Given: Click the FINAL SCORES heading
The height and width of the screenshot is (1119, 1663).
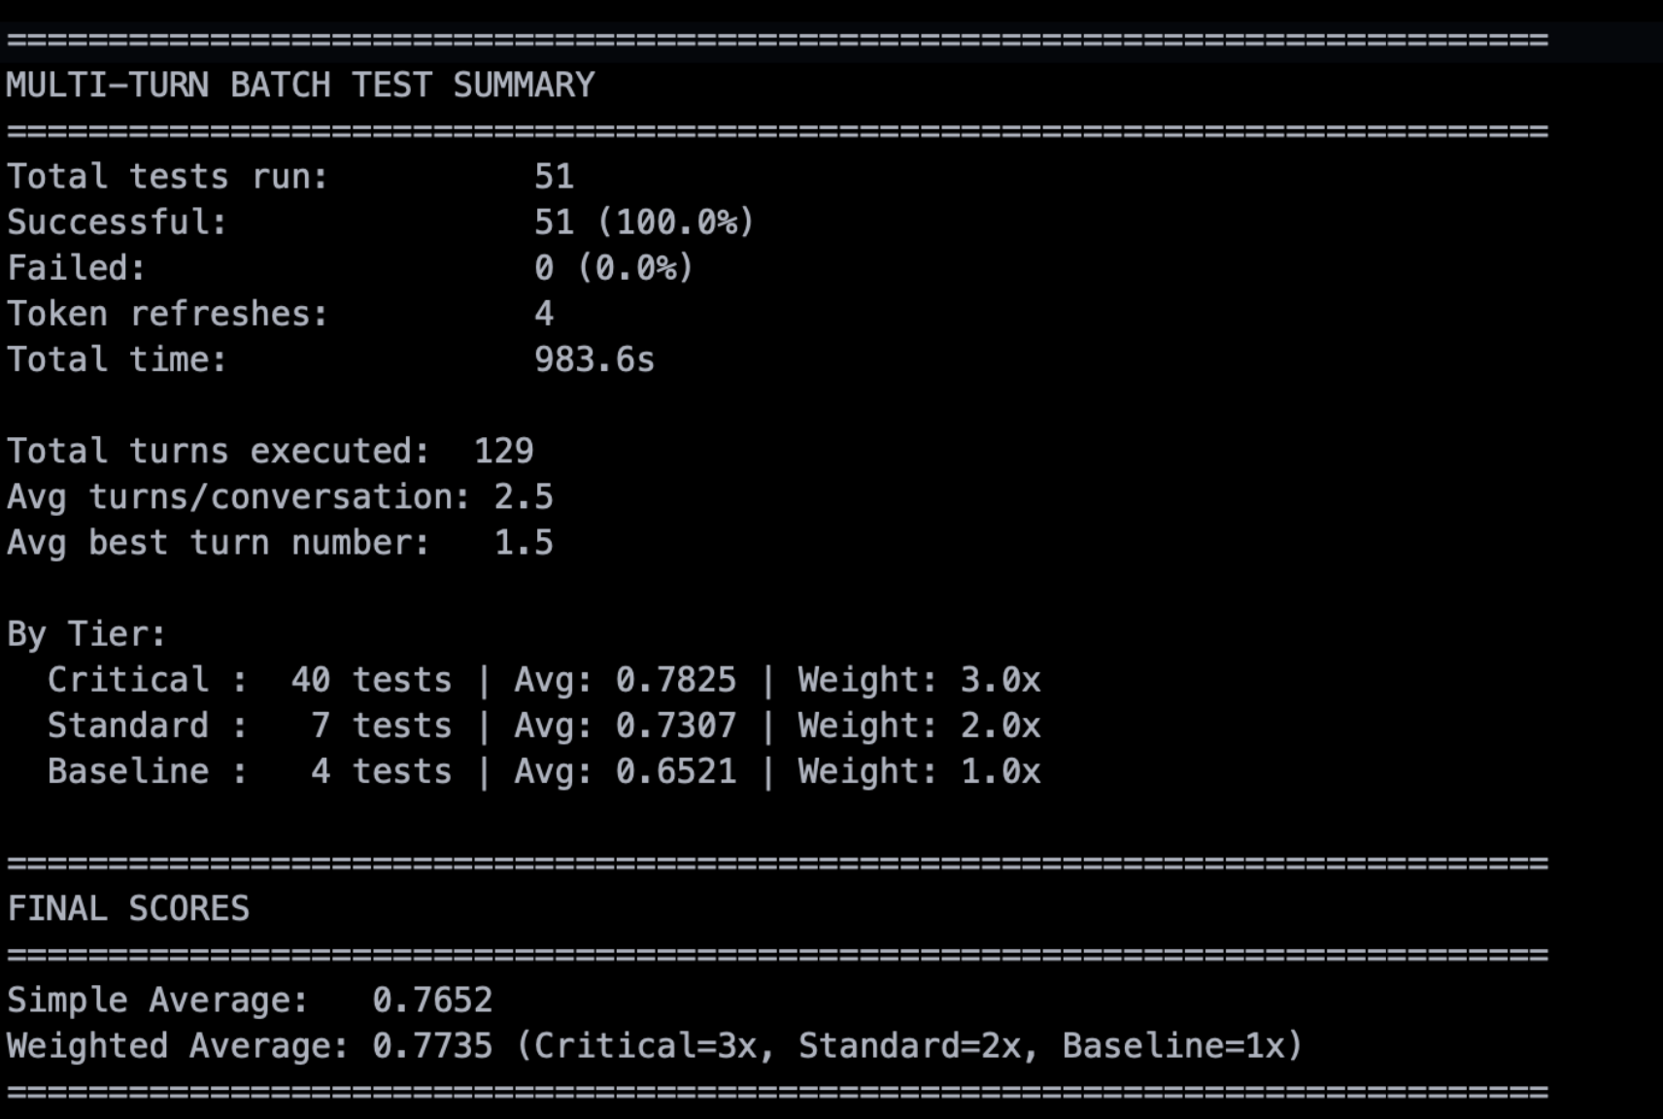Looking at the screenshot, I should click(128, 909).
